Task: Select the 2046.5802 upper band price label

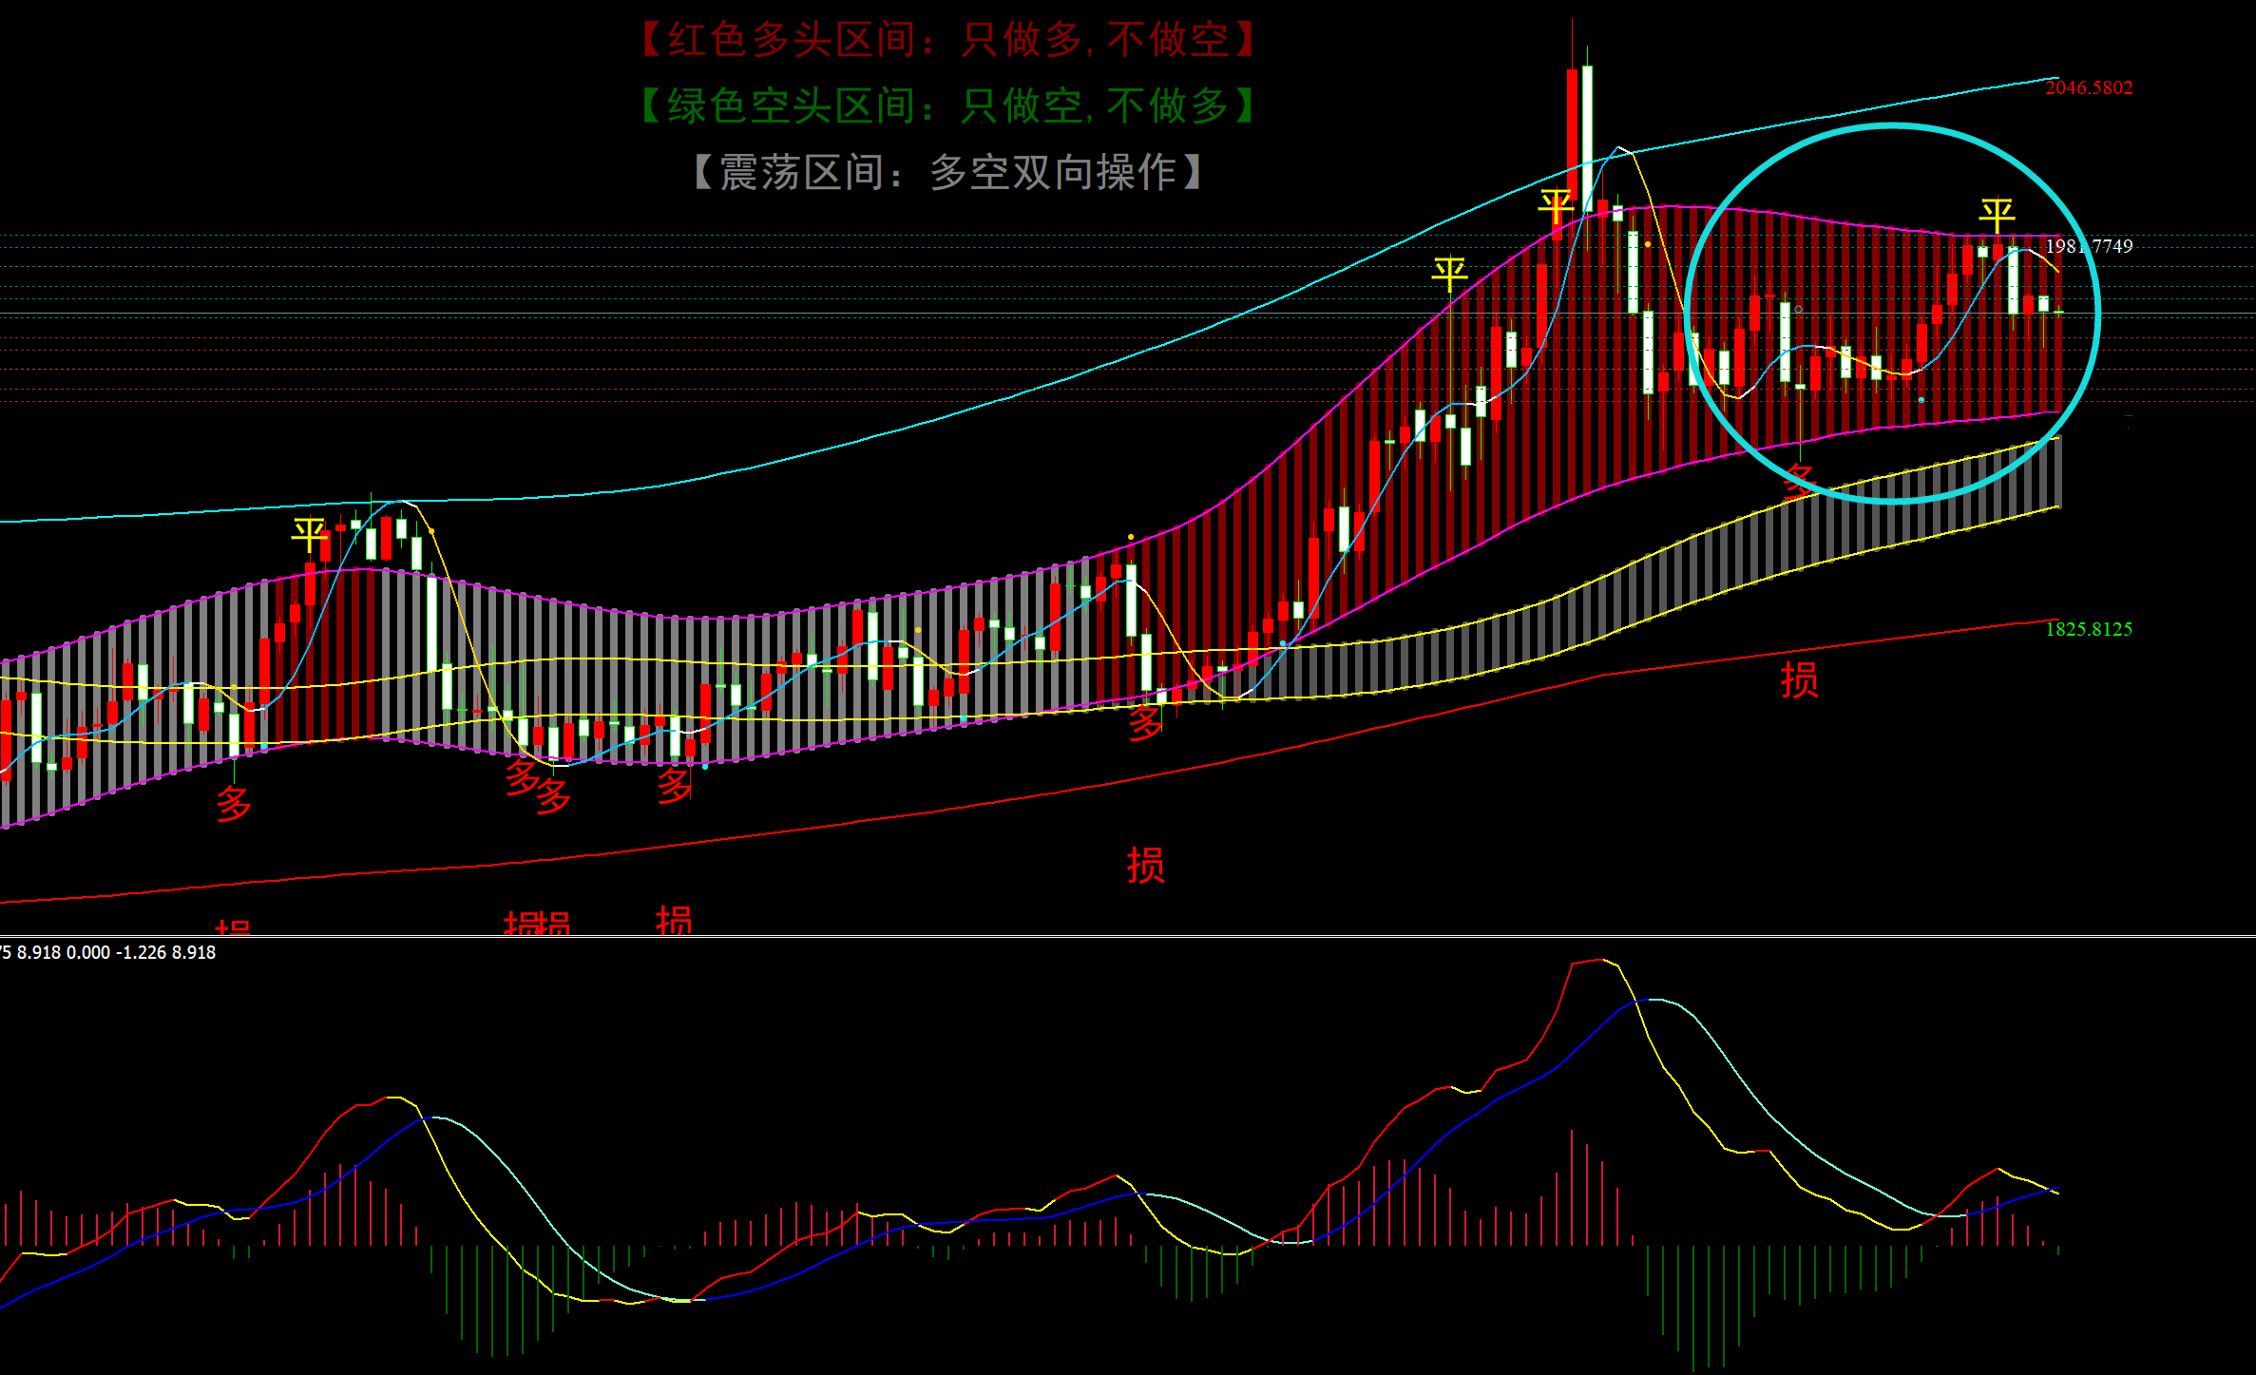Action: (2089, 87)
